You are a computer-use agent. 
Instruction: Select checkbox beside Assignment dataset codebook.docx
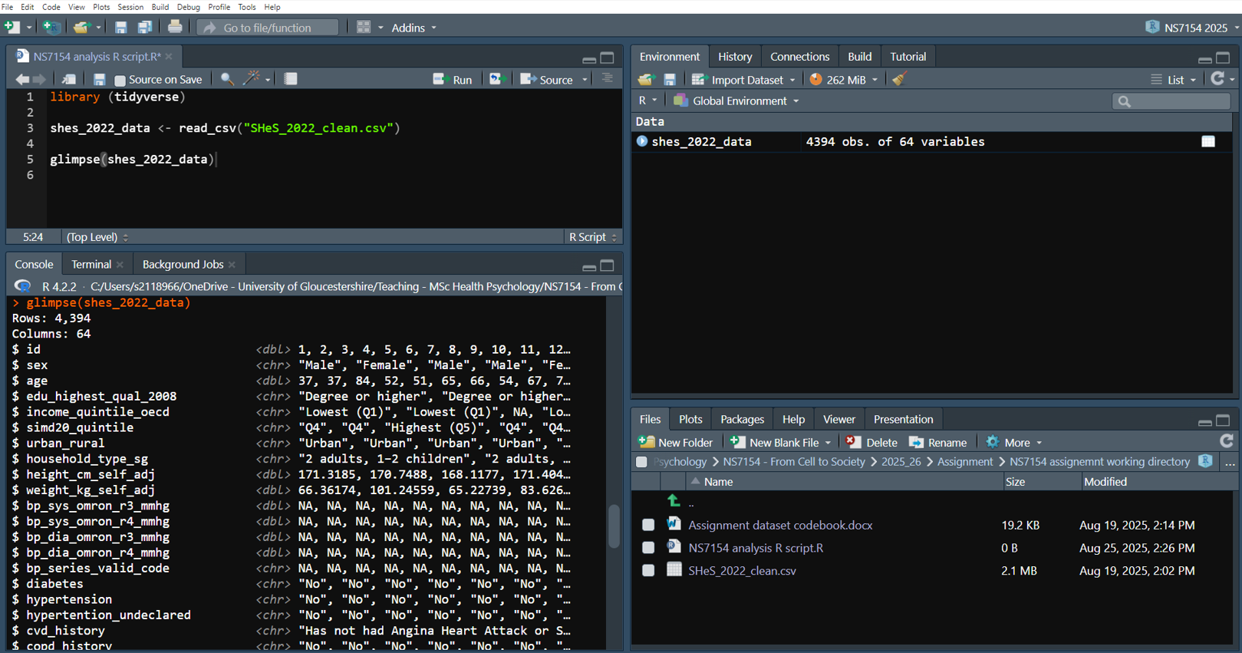point(648,525)
